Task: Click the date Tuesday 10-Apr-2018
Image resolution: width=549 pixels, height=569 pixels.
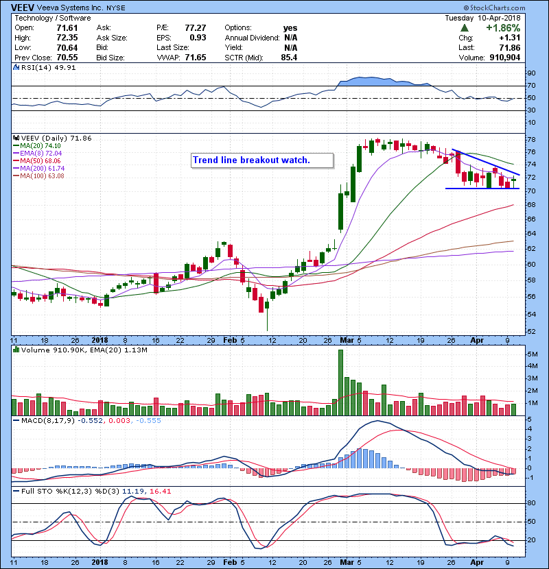Action: [x=482, y=18]
